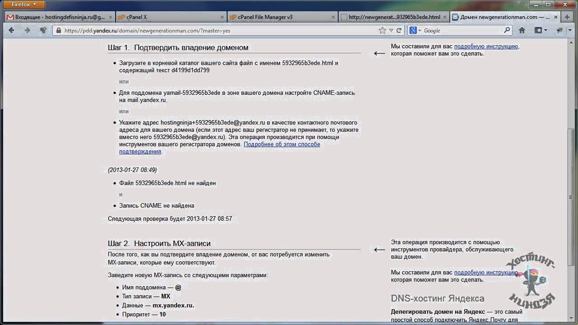
Task: Select the Домен newgenerationman.com tab
Action: pyautogui.click(x=505, y=17)
